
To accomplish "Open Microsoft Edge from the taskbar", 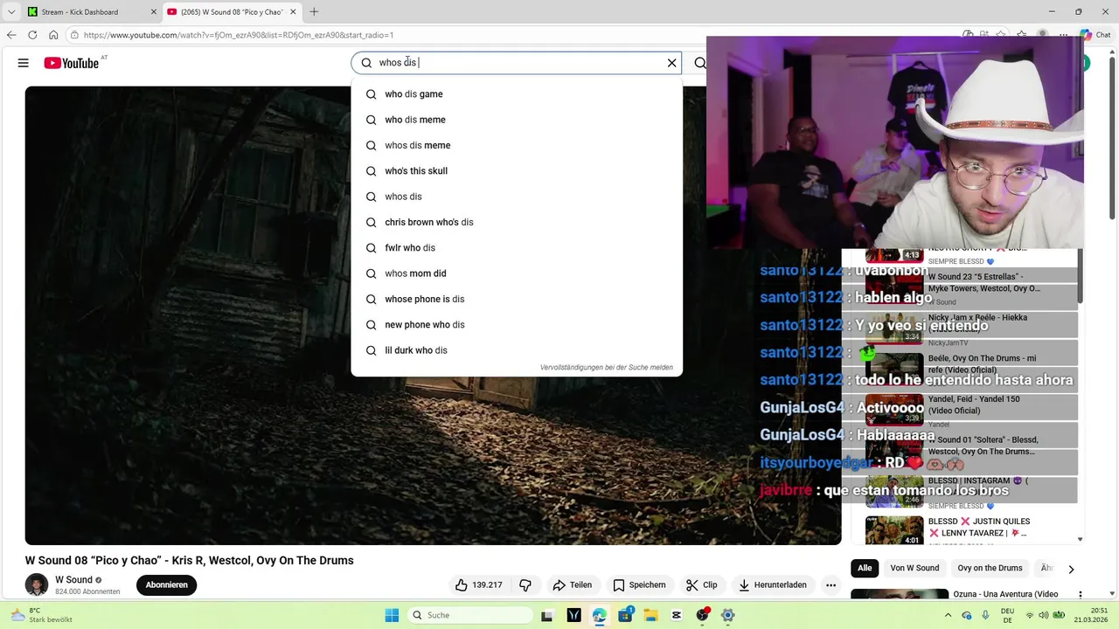I will (599, 615).
